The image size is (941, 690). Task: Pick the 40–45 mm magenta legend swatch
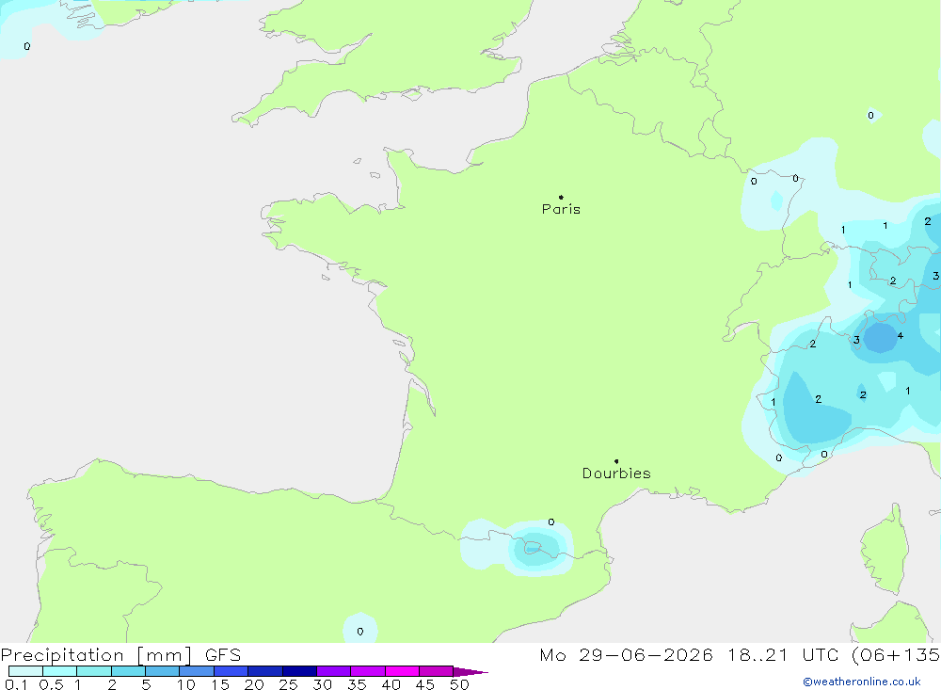click(402, 671)
